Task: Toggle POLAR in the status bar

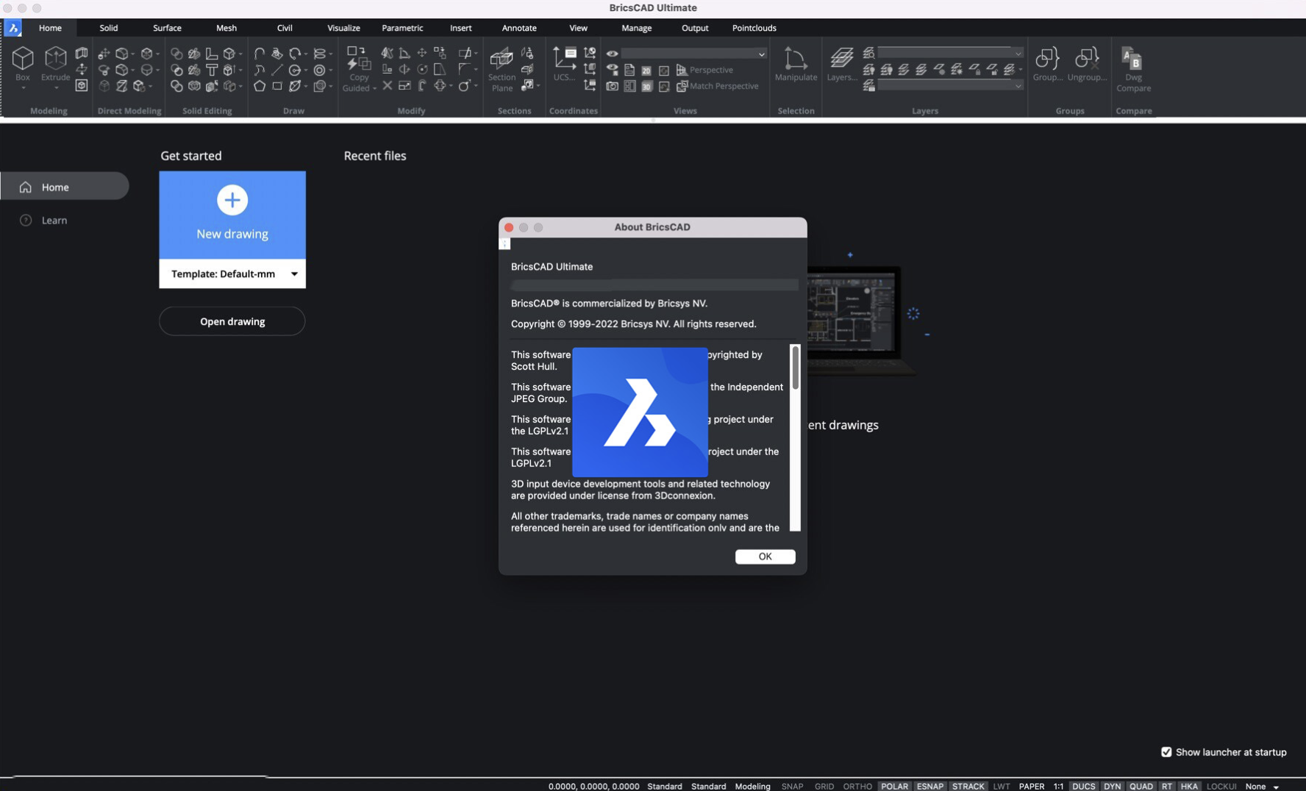Action: coord(894,786)
